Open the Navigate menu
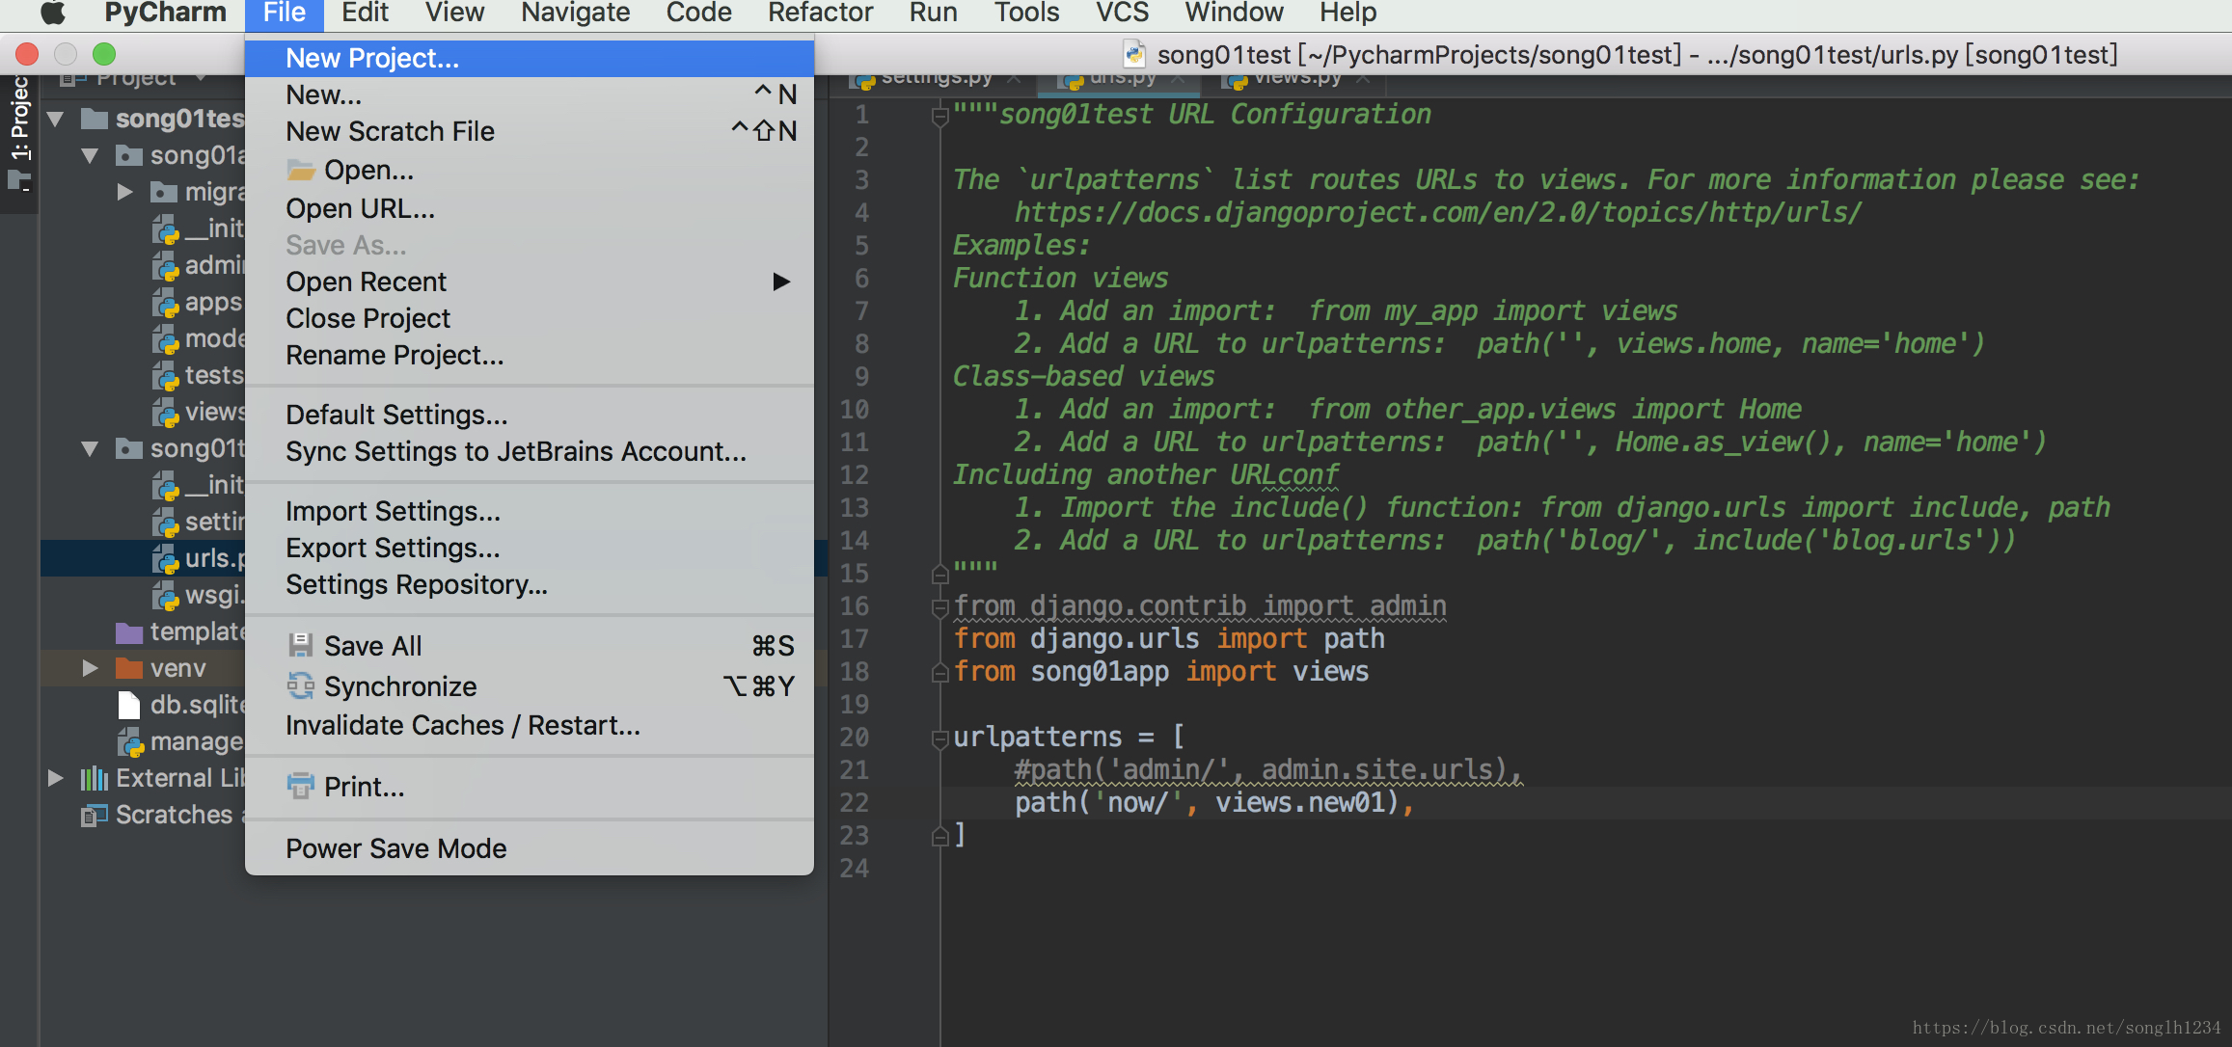Viewport: 2232px width, 1047px height. click(575, 13)
